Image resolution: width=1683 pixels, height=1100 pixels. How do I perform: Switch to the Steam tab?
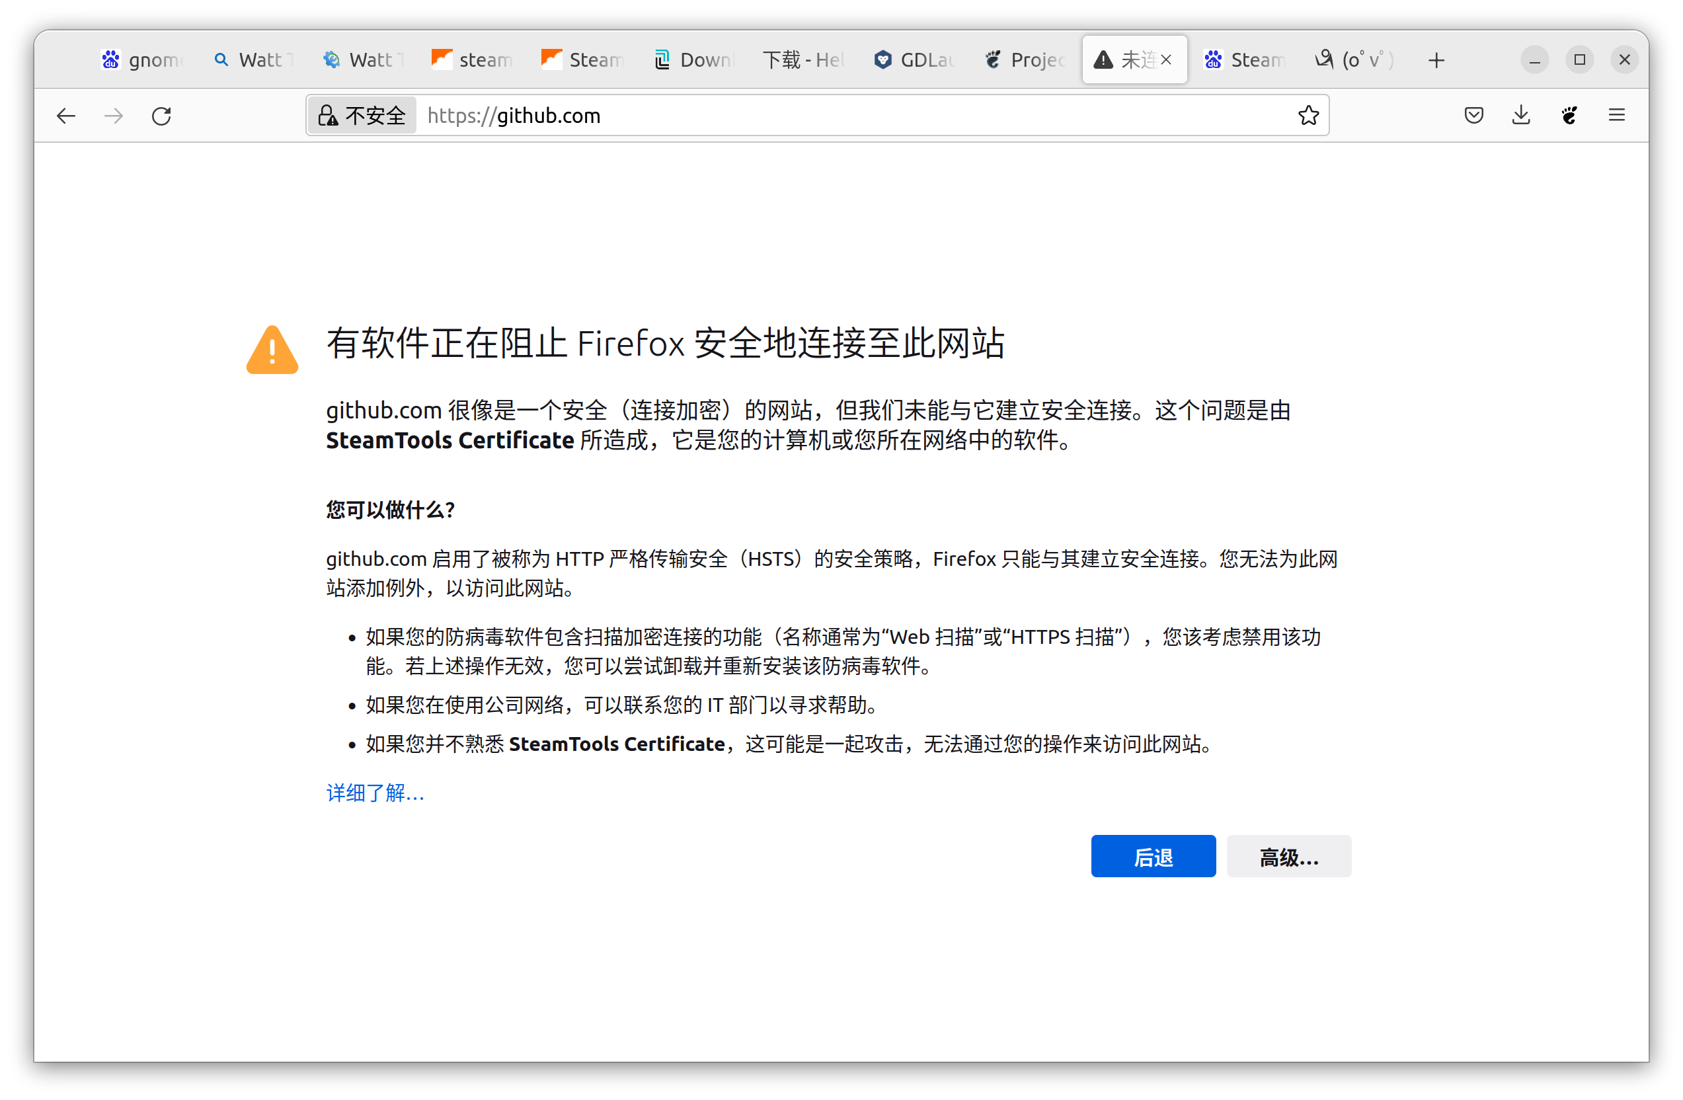[x=582, y=59]
